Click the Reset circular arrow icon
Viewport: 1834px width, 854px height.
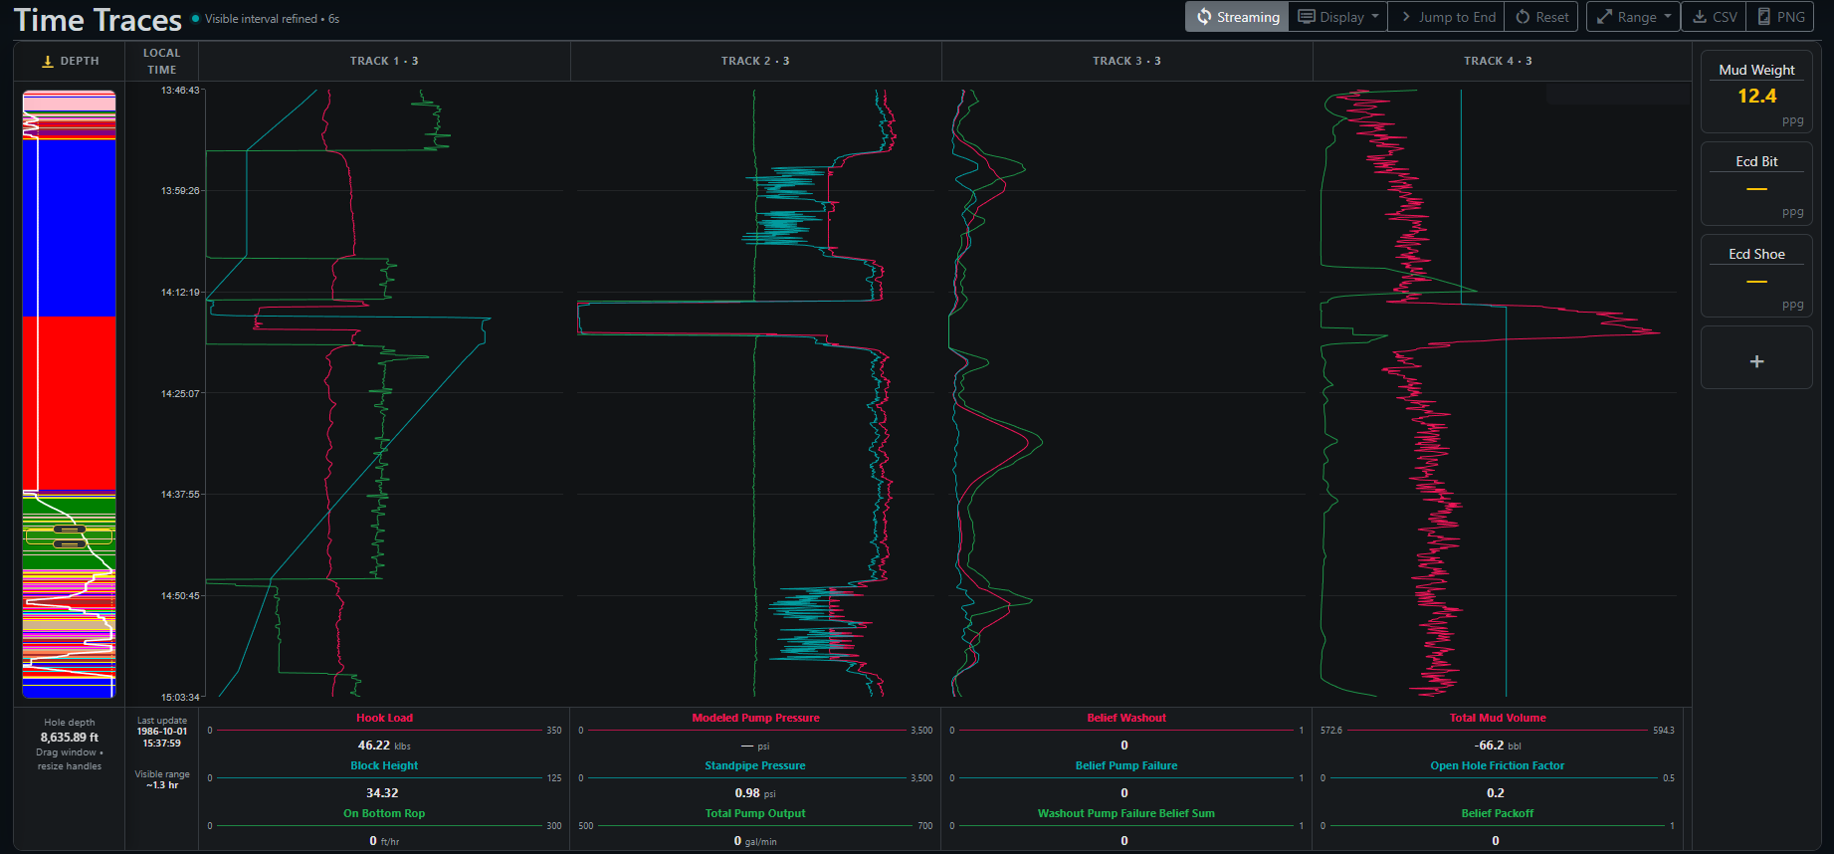coord(1523,17)
